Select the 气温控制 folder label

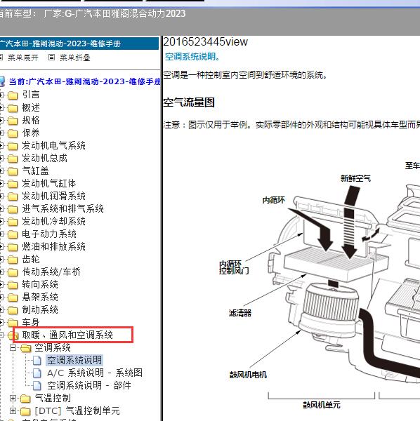coord(53,398)
